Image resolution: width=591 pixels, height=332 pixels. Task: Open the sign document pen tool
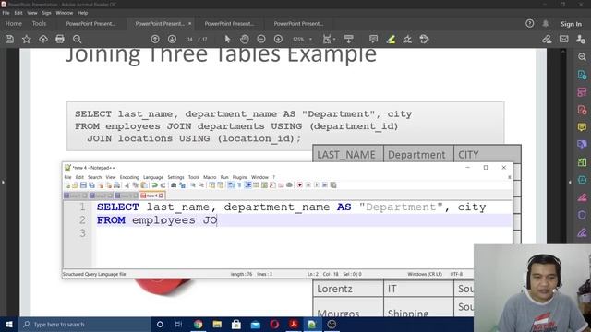coord(407,39)
